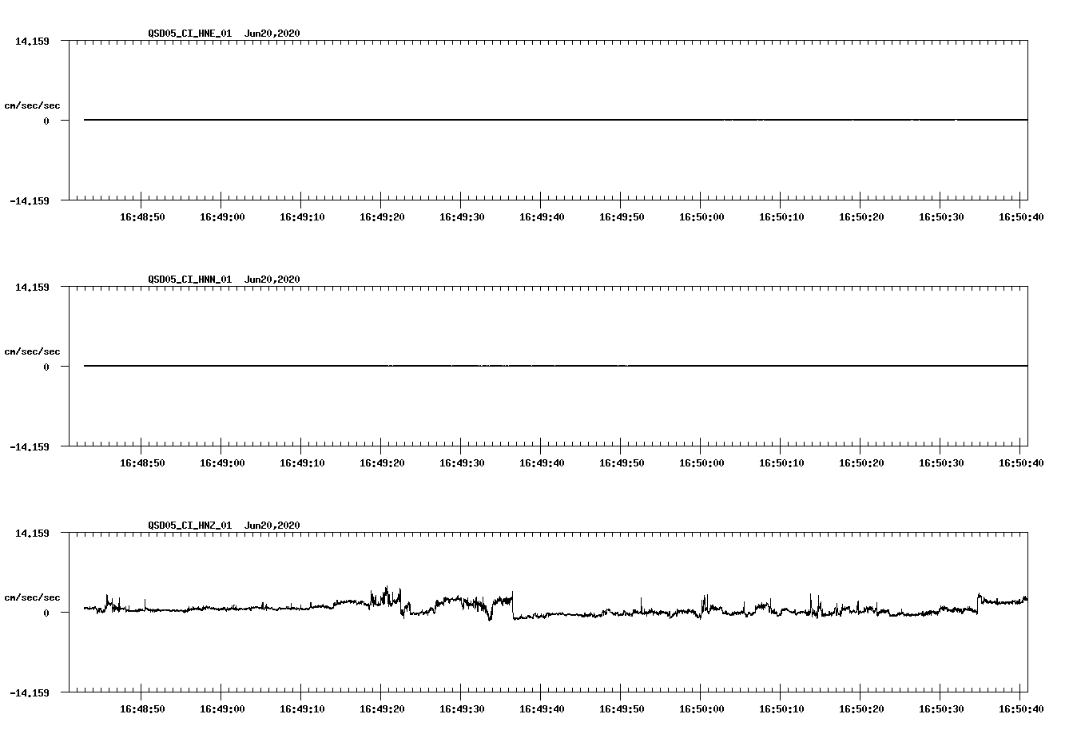1085x738 pixels.
Task: Click the 0 axis value on HNE plot
Action: 46,121
